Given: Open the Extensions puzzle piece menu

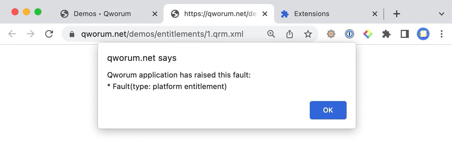Looking at the screenshot, I should tap(386, 34).
